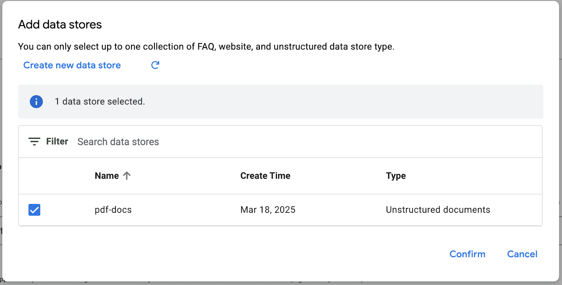Click the Filter label text

[x=57, y=141]
